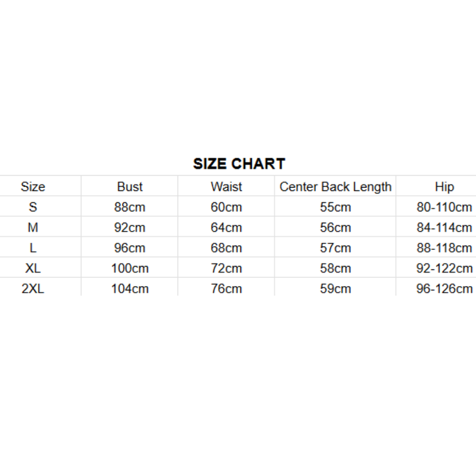Select the Size column header
The height and width of the screenshot is (476, 476).
tap(33, 187)
